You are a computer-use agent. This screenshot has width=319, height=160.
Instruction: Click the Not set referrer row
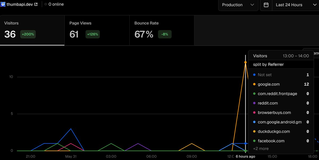(281, 75)
